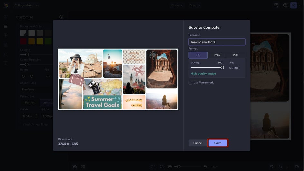Adjust the zoom slider handle
304x171 pixels.
[x=179, y=167]
